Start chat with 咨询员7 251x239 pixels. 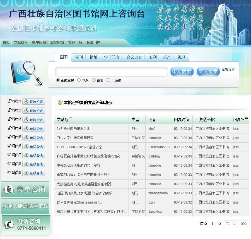(34, 155)
